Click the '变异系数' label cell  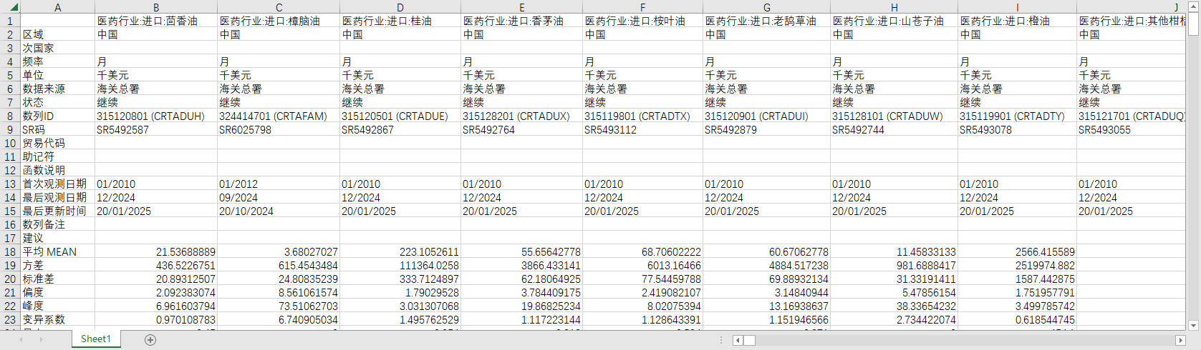[57, 319]
